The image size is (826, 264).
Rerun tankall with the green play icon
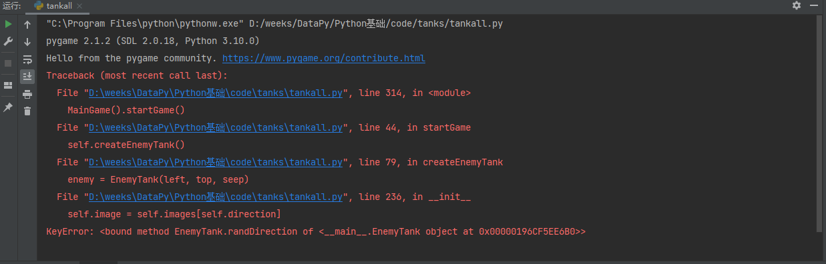[8, 24]
